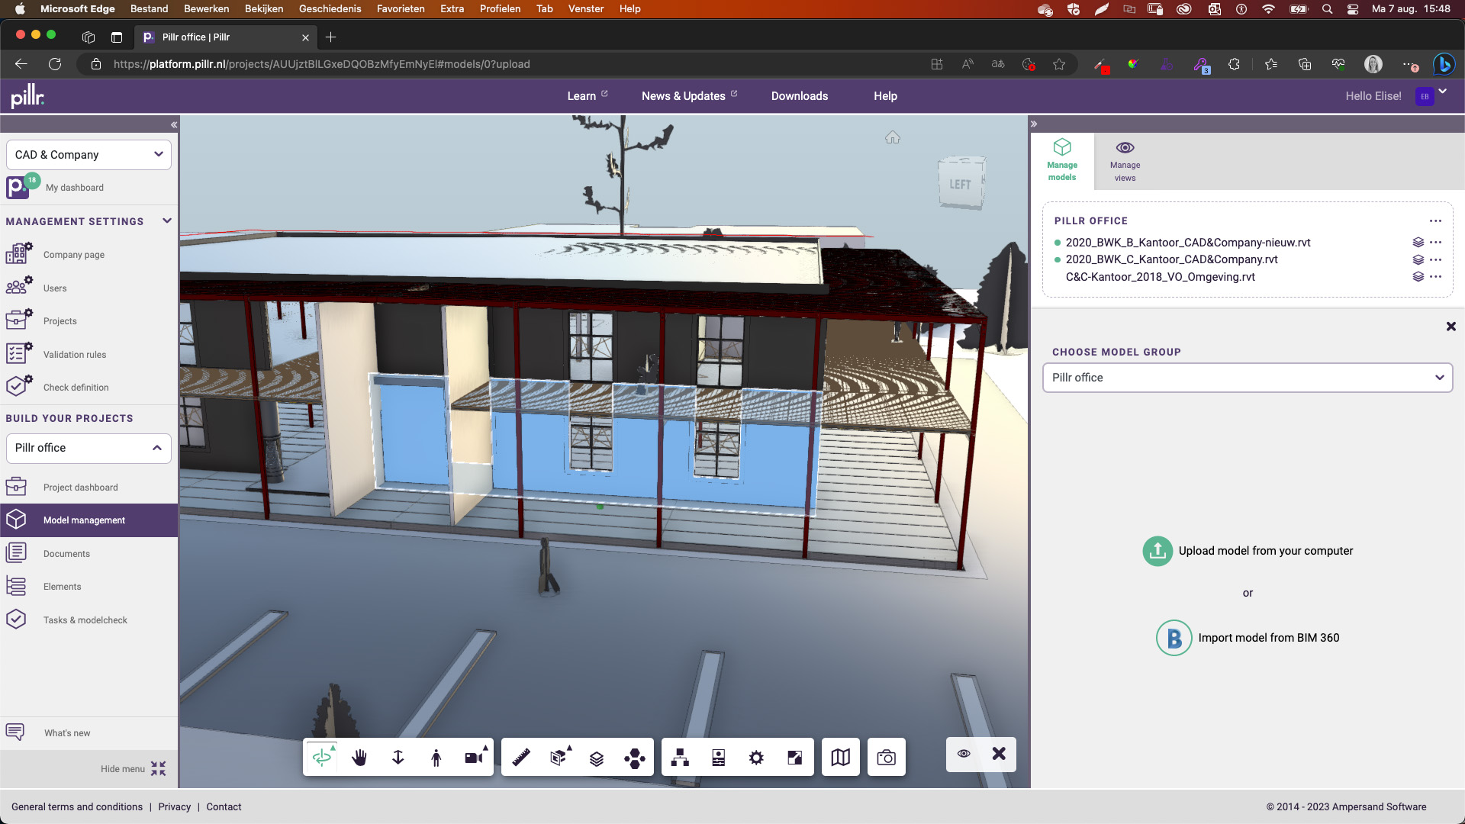Open Tasks & modelcheck
The image size is (1465, 824).
(x=85, y=620)
